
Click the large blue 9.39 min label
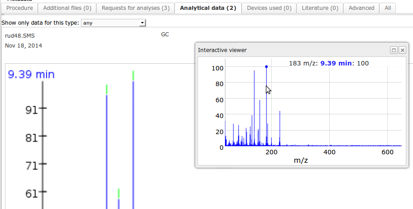[x=31, y=74]
